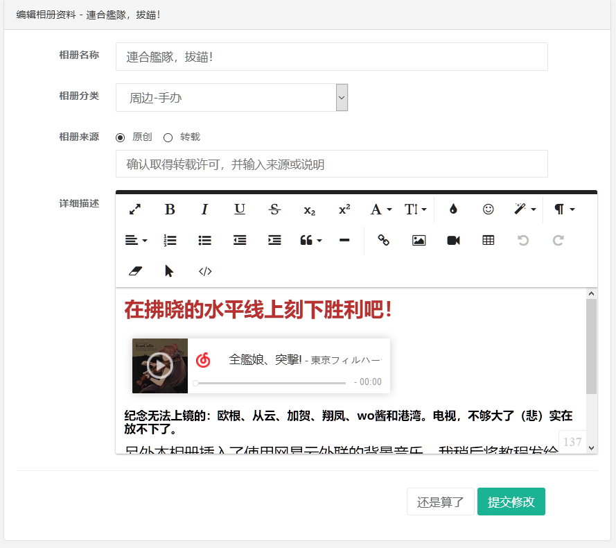This screenshot has height=548, width=616.
Task: Click the 相册名称 name input field
Action: pyautogui.click(x=331, y=57)
